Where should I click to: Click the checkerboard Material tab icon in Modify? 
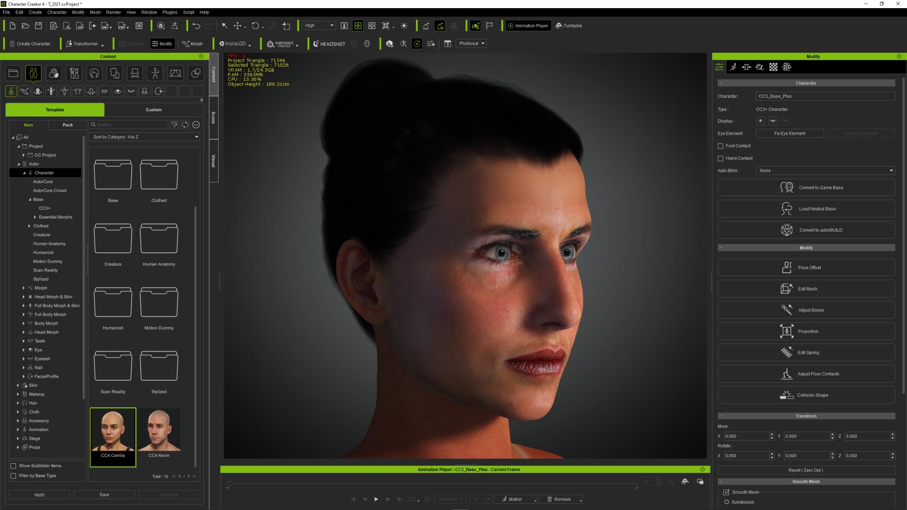click(x=773, y=67)
